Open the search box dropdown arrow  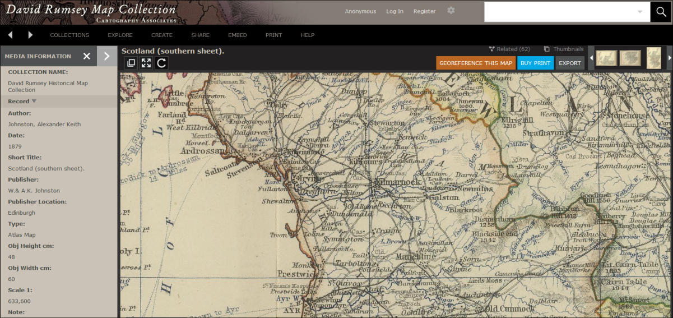pyautogui.click(x=640, y=12)
